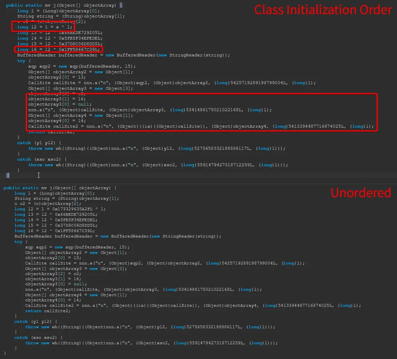The height and width of the screenshot is (359, 397).
Task: Click "objectArray3[0] = null;" in Unordered listing
Action: click(56, 284)
